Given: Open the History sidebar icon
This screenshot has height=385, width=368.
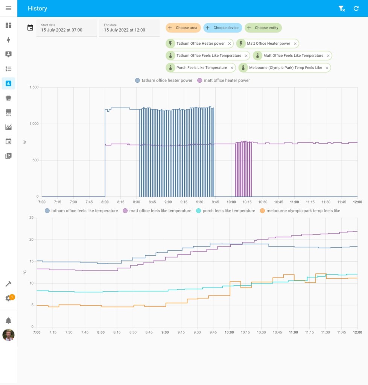Looking at the screenshot, I should (8, 83).
